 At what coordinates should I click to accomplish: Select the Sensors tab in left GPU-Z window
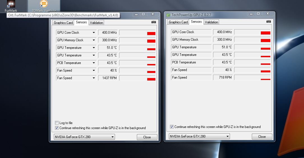pos(81,22)
